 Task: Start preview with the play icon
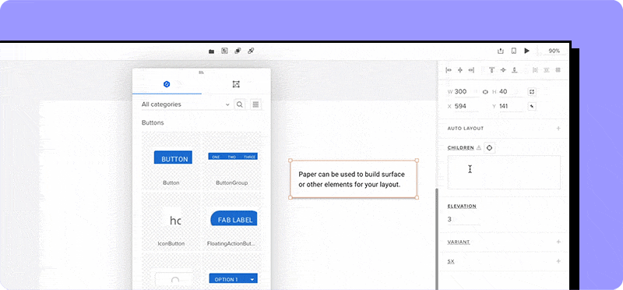[x=527, y=51]
